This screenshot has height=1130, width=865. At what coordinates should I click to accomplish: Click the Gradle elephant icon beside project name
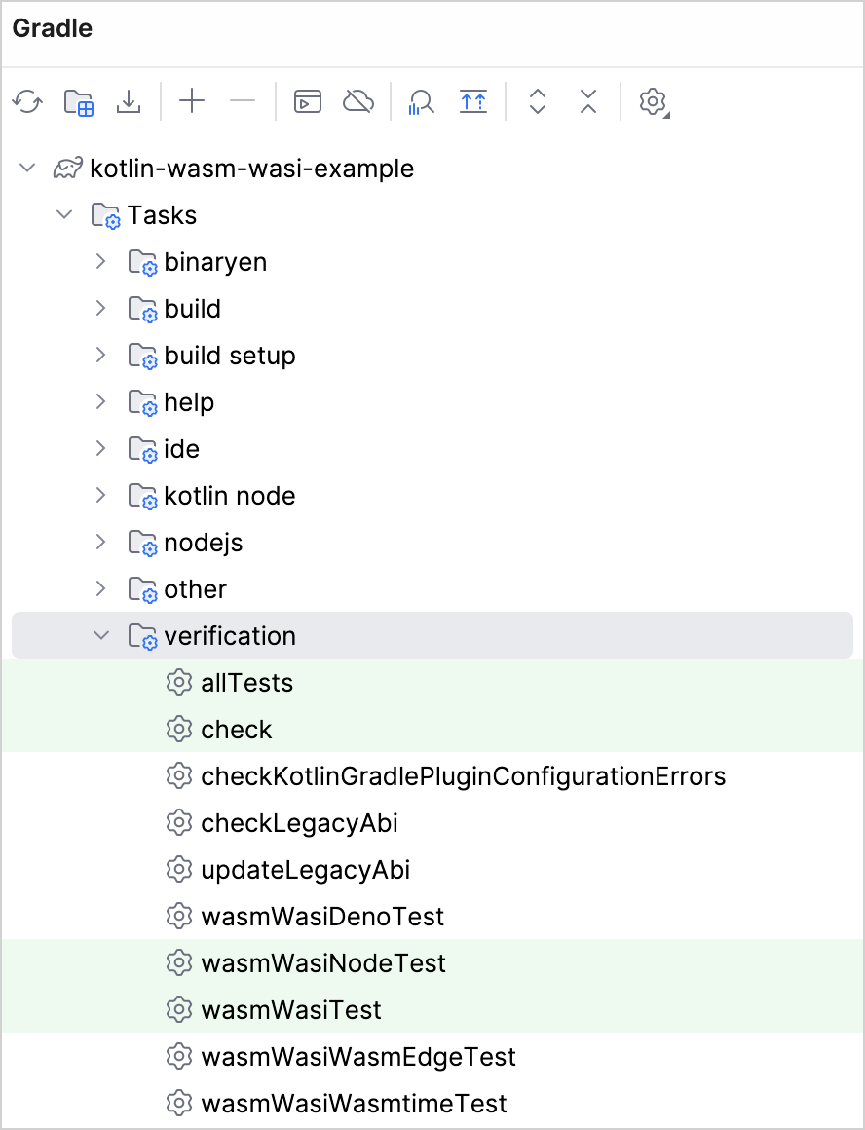click(68, 169)
